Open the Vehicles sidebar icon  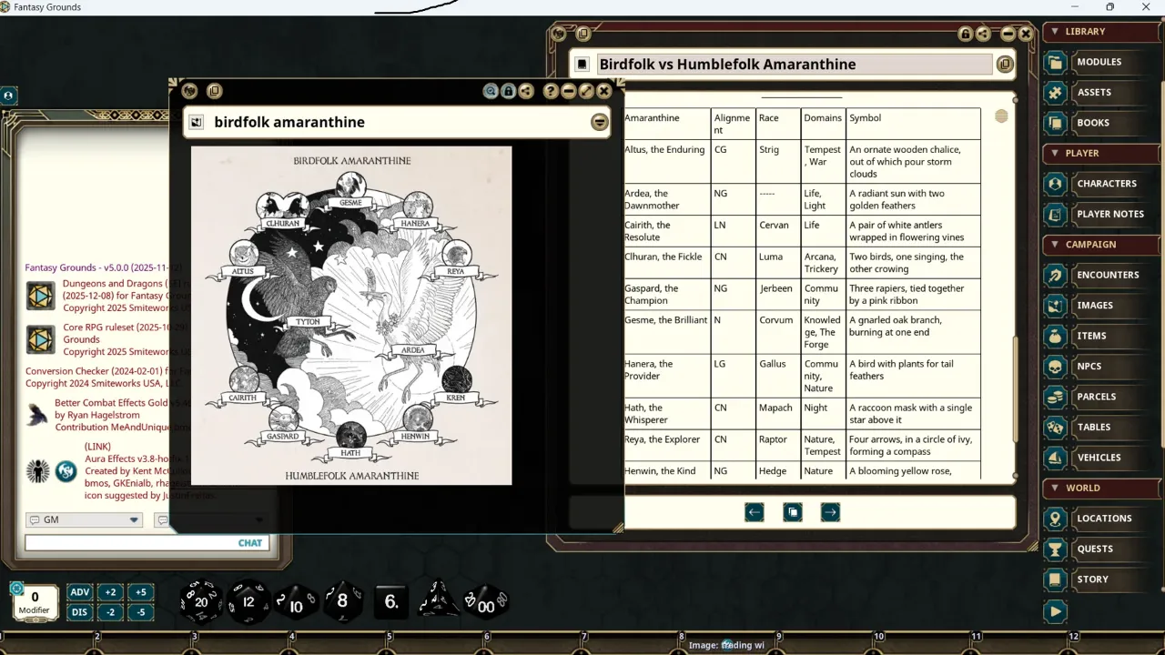pyautogui.click(x=1055, y=458)
